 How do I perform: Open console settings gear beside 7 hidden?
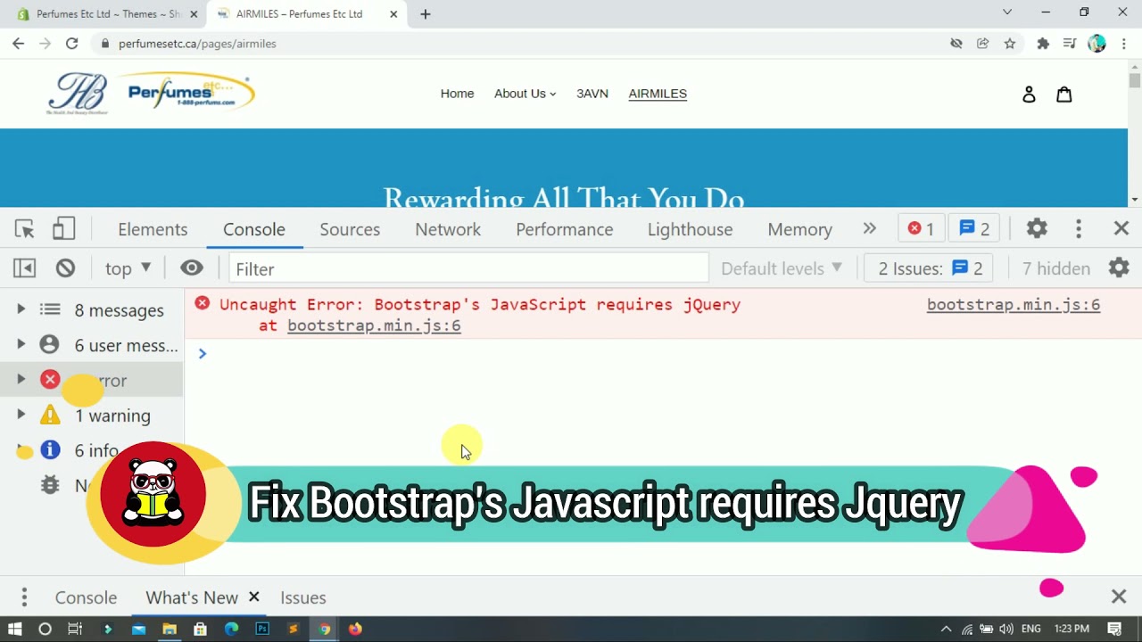pyautogui.click(x=1119, y=268)
